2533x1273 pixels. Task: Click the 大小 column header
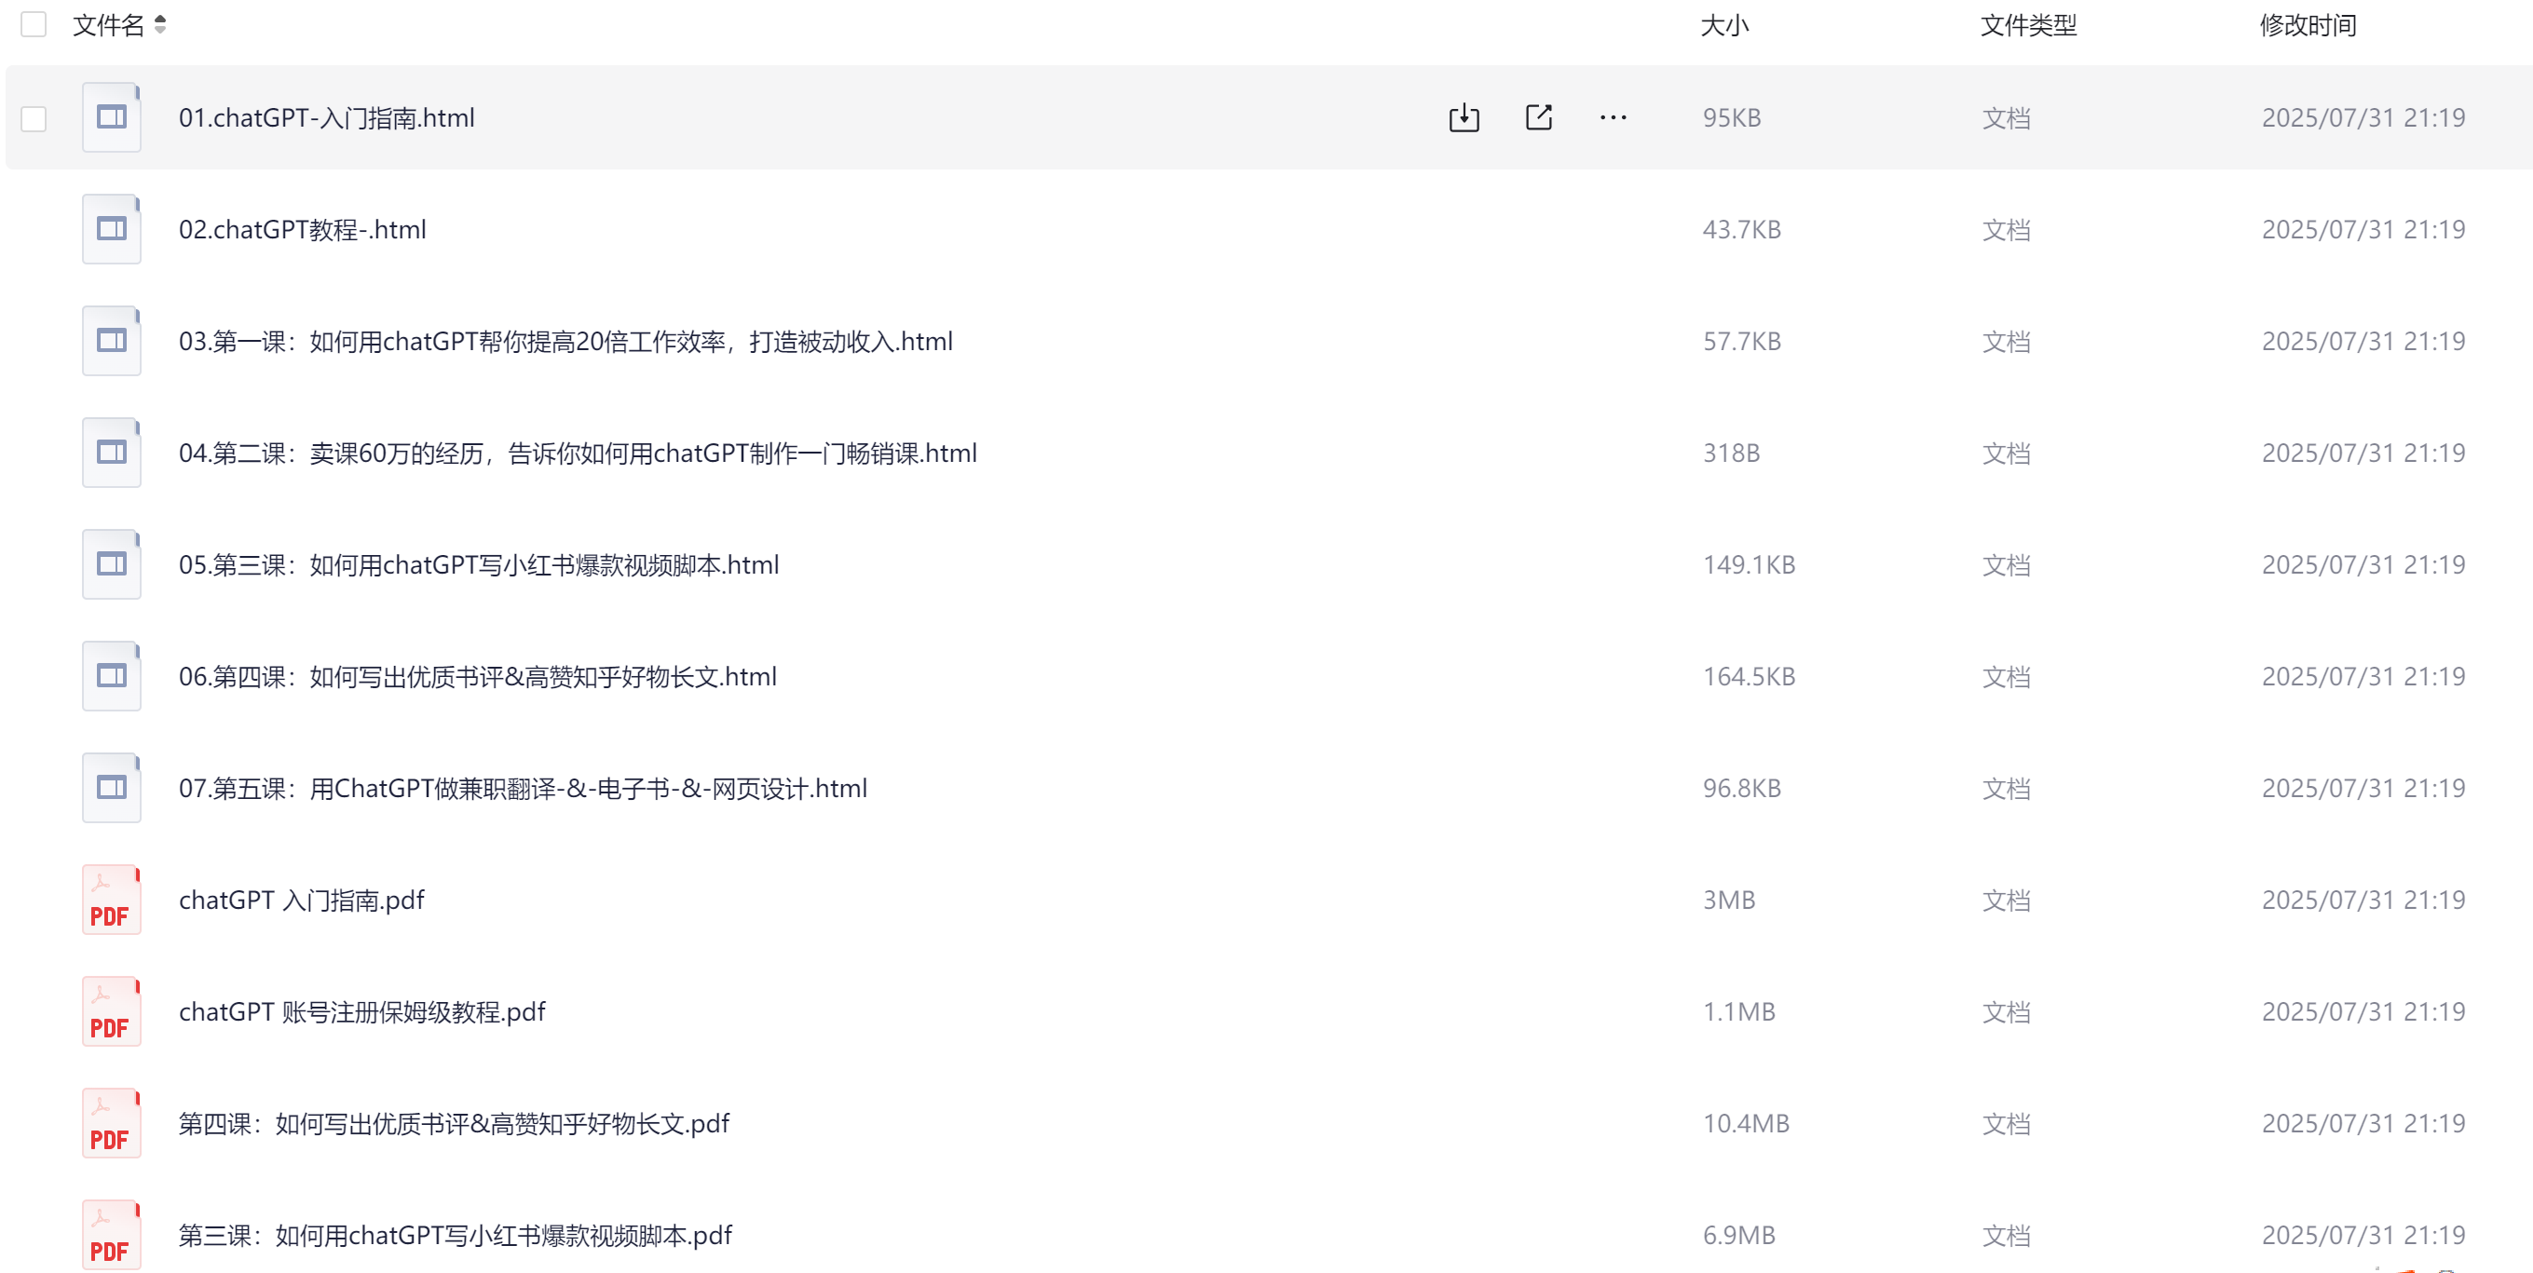[x=1724, y=25]
